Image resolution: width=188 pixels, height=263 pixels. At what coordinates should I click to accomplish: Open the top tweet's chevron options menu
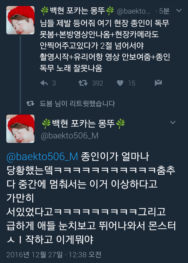[179, 11]
